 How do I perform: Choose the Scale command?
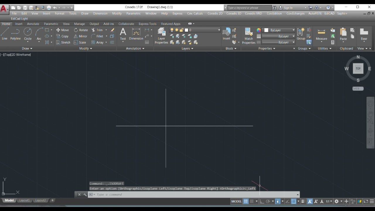pyautogui.click(x=80, y=42)
